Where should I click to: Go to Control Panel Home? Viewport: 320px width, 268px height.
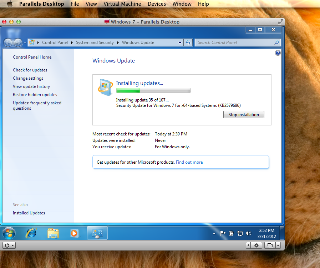pyautogui.click(x=32, y=57)
